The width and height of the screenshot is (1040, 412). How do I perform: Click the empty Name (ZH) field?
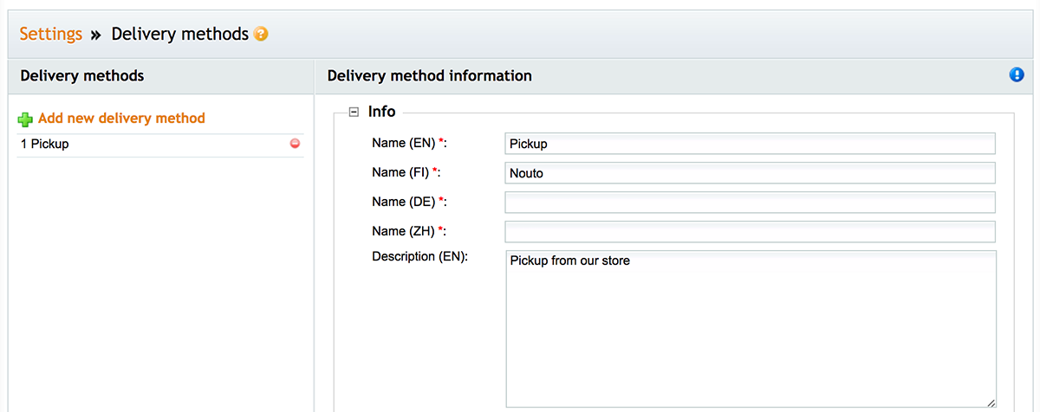click(751, 232)
